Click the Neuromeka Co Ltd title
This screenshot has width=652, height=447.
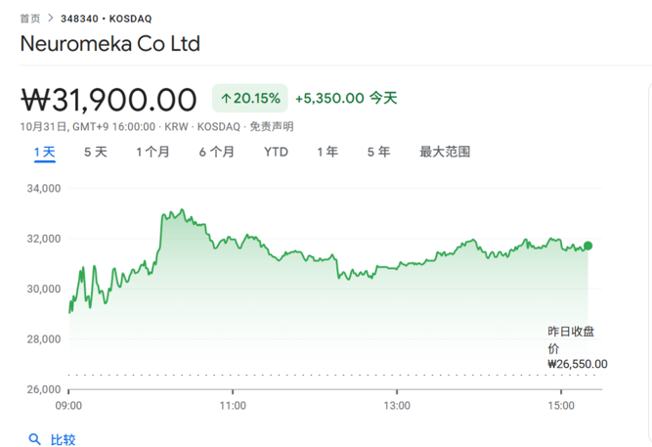(x=110, y=44)
